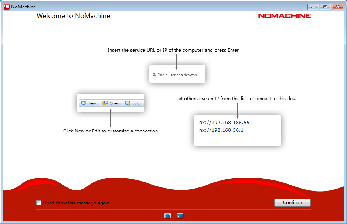347x224 pixels.
Task: Maximize the NoMachine window
Action: (325, 7)
